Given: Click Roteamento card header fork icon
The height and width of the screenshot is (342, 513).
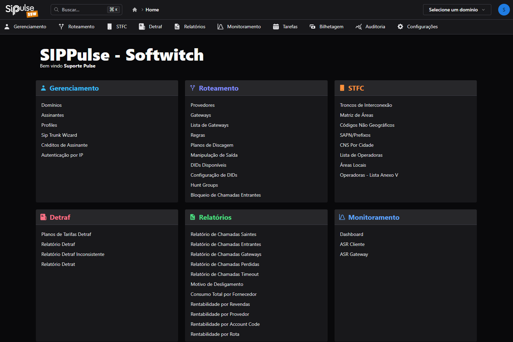Looking at the screenshot, I should [x=193, y=88].
